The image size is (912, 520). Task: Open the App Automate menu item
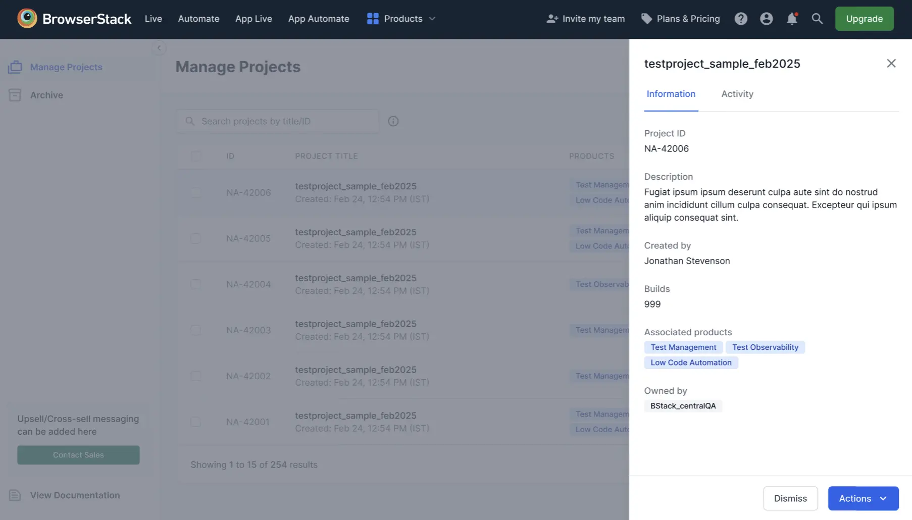click(319, 19)
